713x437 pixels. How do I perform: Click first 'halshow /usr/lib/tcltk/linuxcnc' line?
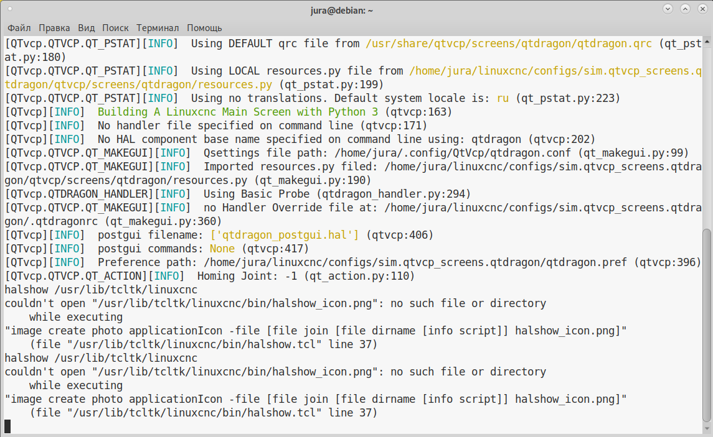[x=101, y=290]
